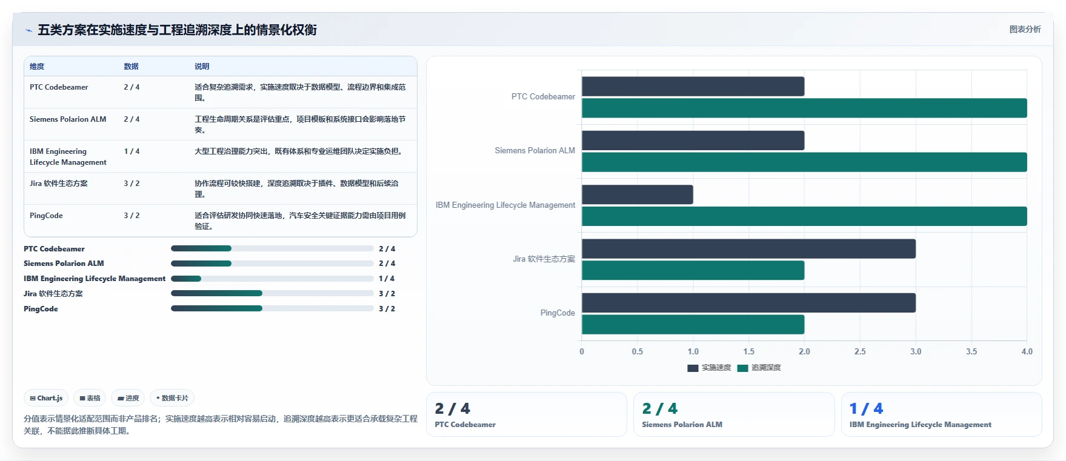Click description starting 适合复杂追溯需求
This screenshot has height=461, width=1066.
(301, 93)
